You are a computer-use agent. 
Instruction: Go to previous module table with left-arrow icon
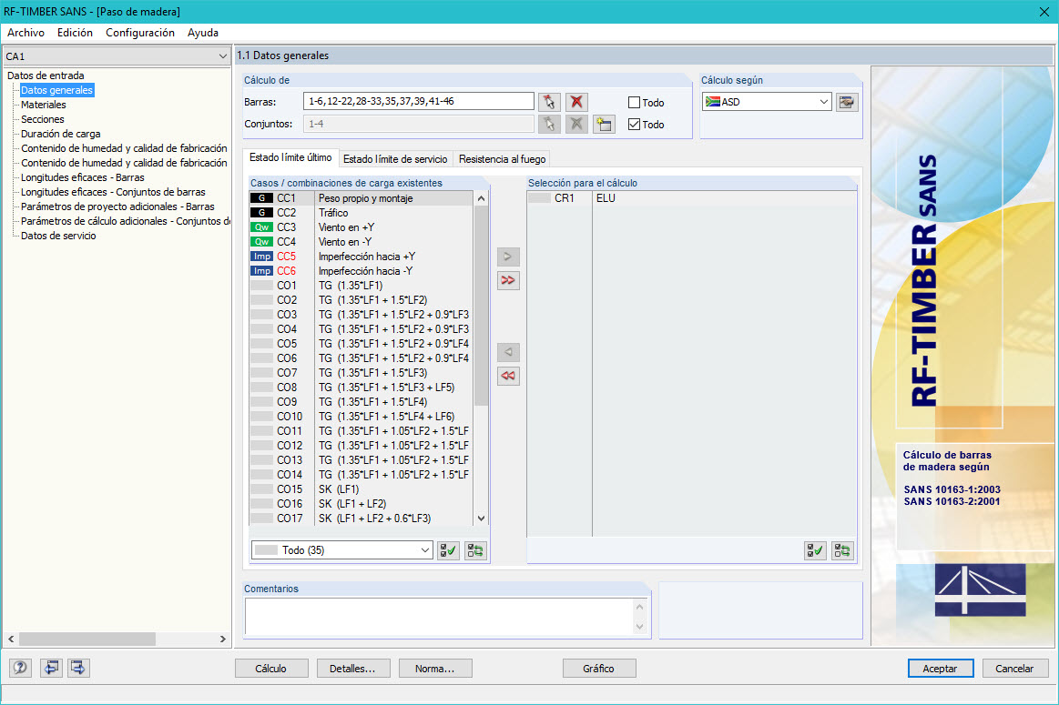51,668
